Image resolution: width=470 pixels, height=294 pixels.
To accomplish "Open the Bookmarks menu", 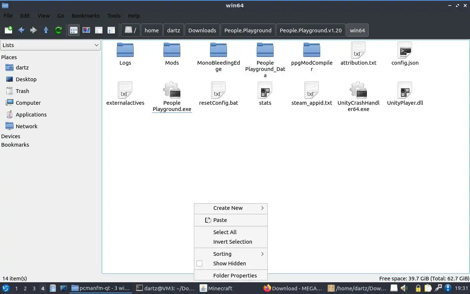I will coord(86,16).
